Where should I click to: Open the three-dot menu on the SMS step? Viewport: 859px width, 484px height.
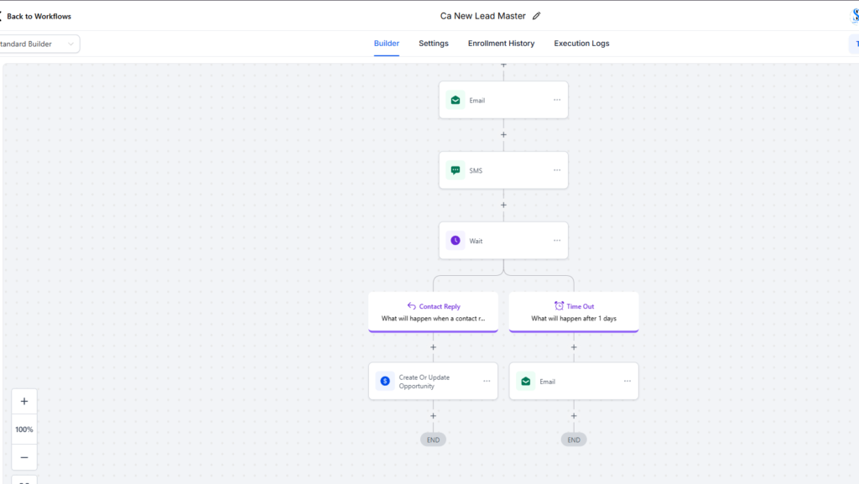point(556,170)
